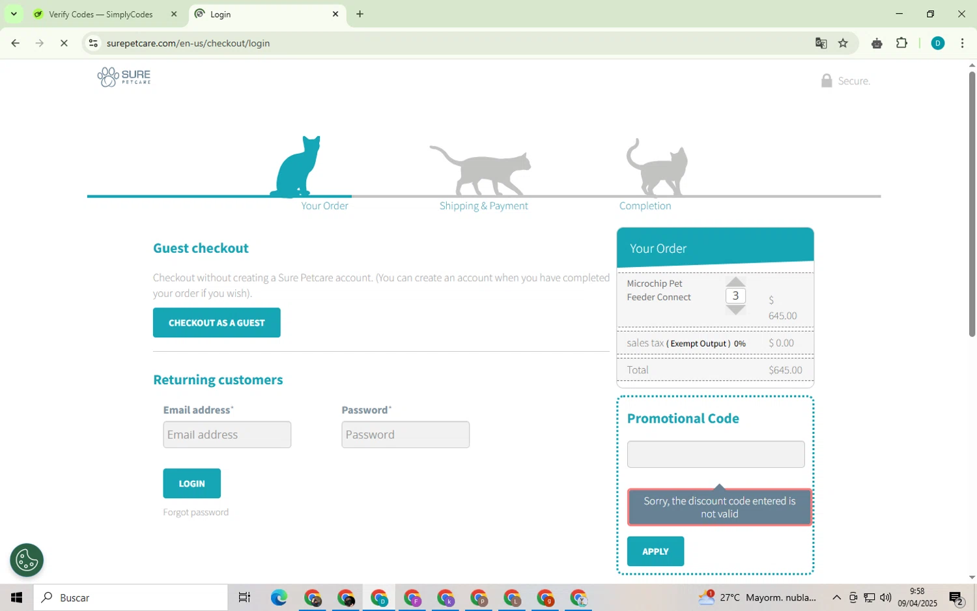The width and height of the screenshot is (977, 611).
Task: Close the Login tab
Action: pos(335,14)
